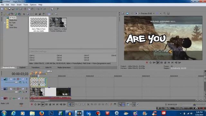Image resolution: width=206 pixels, height=116 pixels.
Task: Open the Options menu
Action: coord(33,5)
